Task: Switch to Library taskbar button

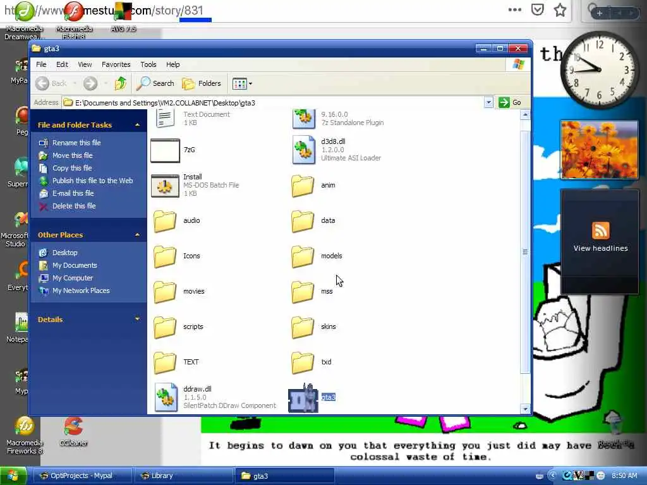Action: point(184,476)
